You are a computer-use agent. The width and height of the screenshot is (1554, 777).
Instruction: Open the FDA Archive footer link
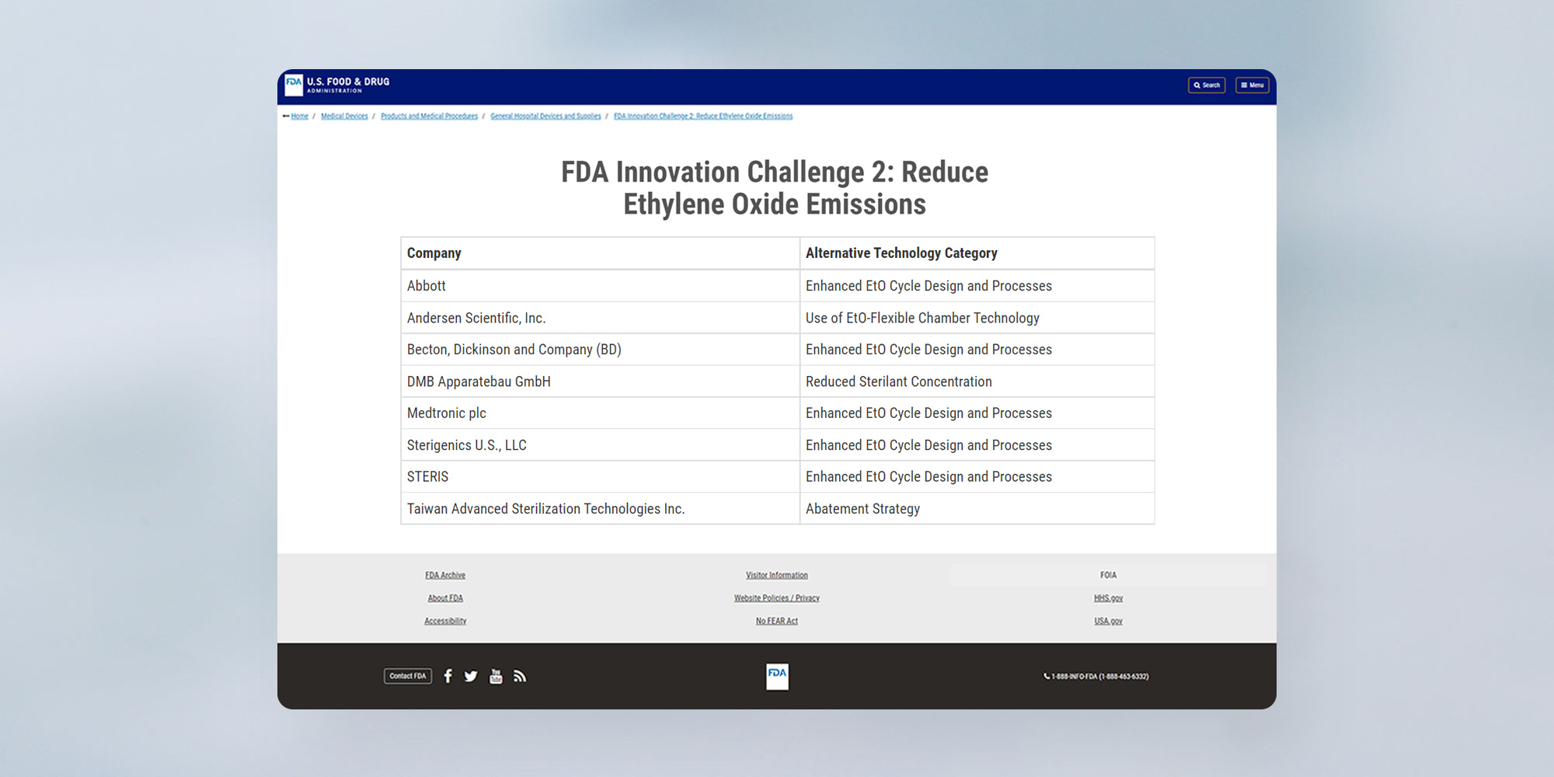pyautogui.click(x=445, y=575)
